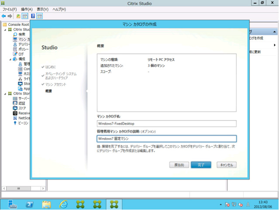Select the ライセンス licensing tree node
The height and width of the screenshot is (210, 279).
(24, 79)
